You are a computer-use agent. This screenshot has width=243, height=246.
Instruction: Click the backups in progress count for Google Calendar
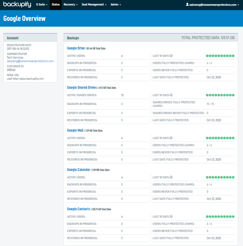122,184
